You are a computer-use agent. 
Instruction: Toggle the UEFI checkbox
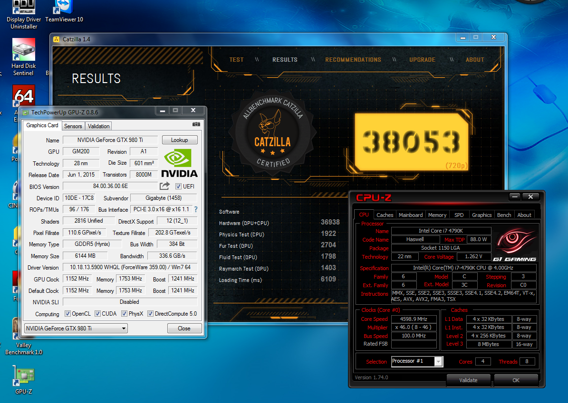(x=178, y=186)
